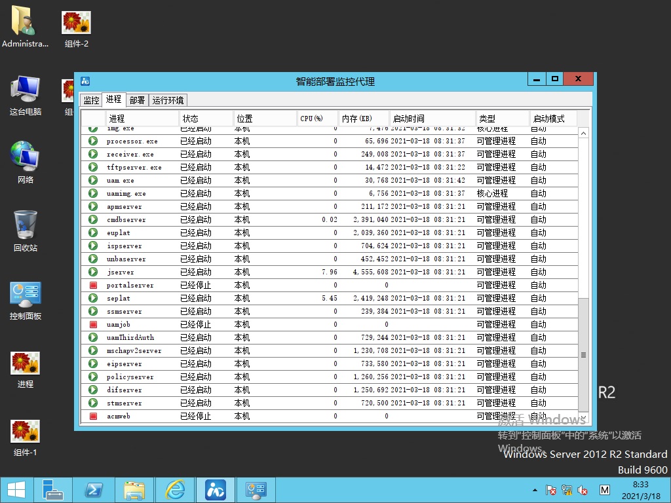Screen dimensions: 671x503
Task: Select the ssmserver process name
Action: click(124, 311)
